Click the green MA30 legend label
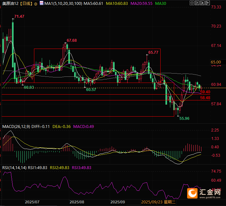The width and height of the screenshot is (226, 206). tap(160, 4)
